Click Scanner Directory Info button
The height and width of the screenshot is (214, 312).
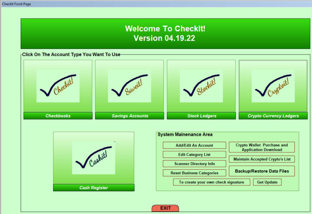[x=194, y=164]
